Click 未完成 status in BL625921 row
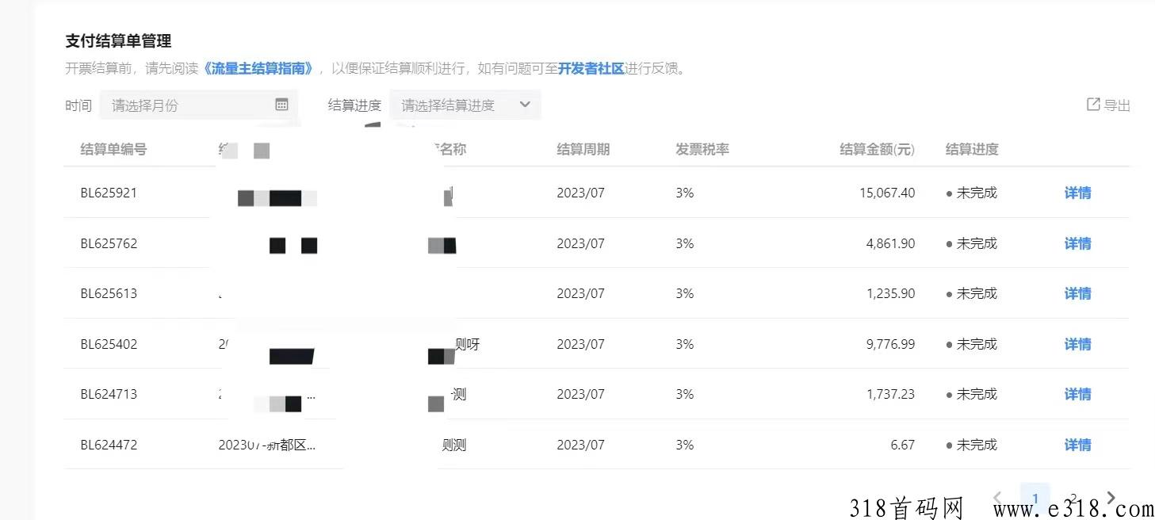 click(x=972, y=193)
